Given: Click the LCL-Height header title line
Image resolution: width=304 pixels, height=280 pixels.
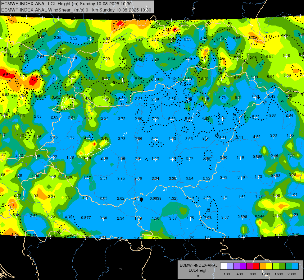Looking at the screenshot, I should tap(66, 4).
